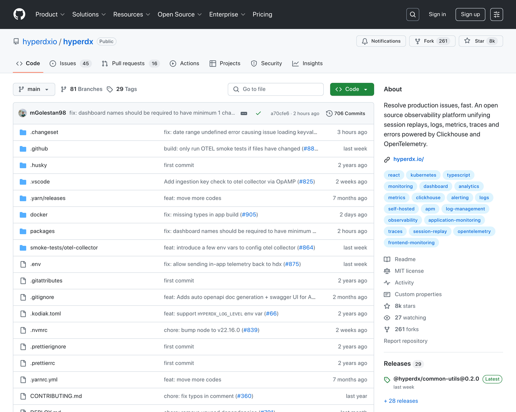Open the packages folder
The width and height of the screenshot is (516, 412).
coord(42,231)
